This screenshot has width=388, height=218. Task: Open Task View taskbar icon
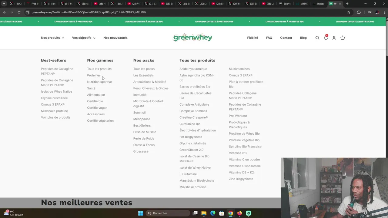pos(195,213)
